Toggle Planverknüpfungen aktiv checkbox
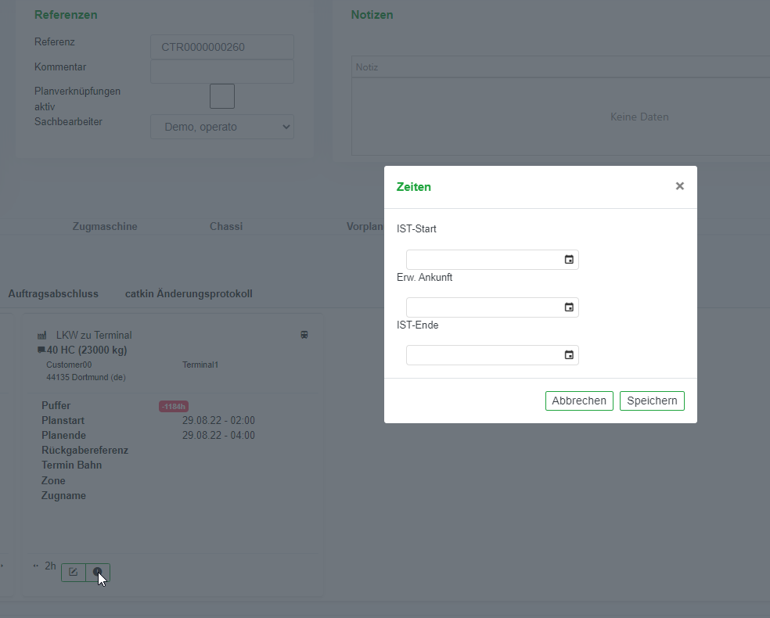This screenshot has width=770, height=618. point(222,96)
